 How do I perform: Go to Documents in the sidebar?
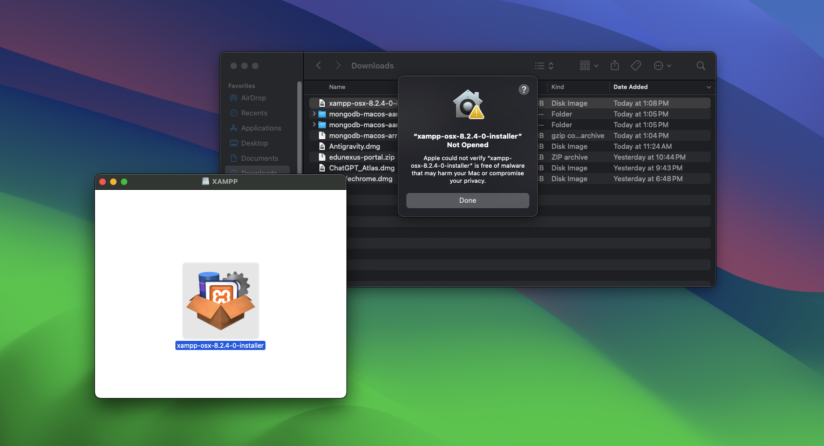pyautogui.click(x=259, y=159)
